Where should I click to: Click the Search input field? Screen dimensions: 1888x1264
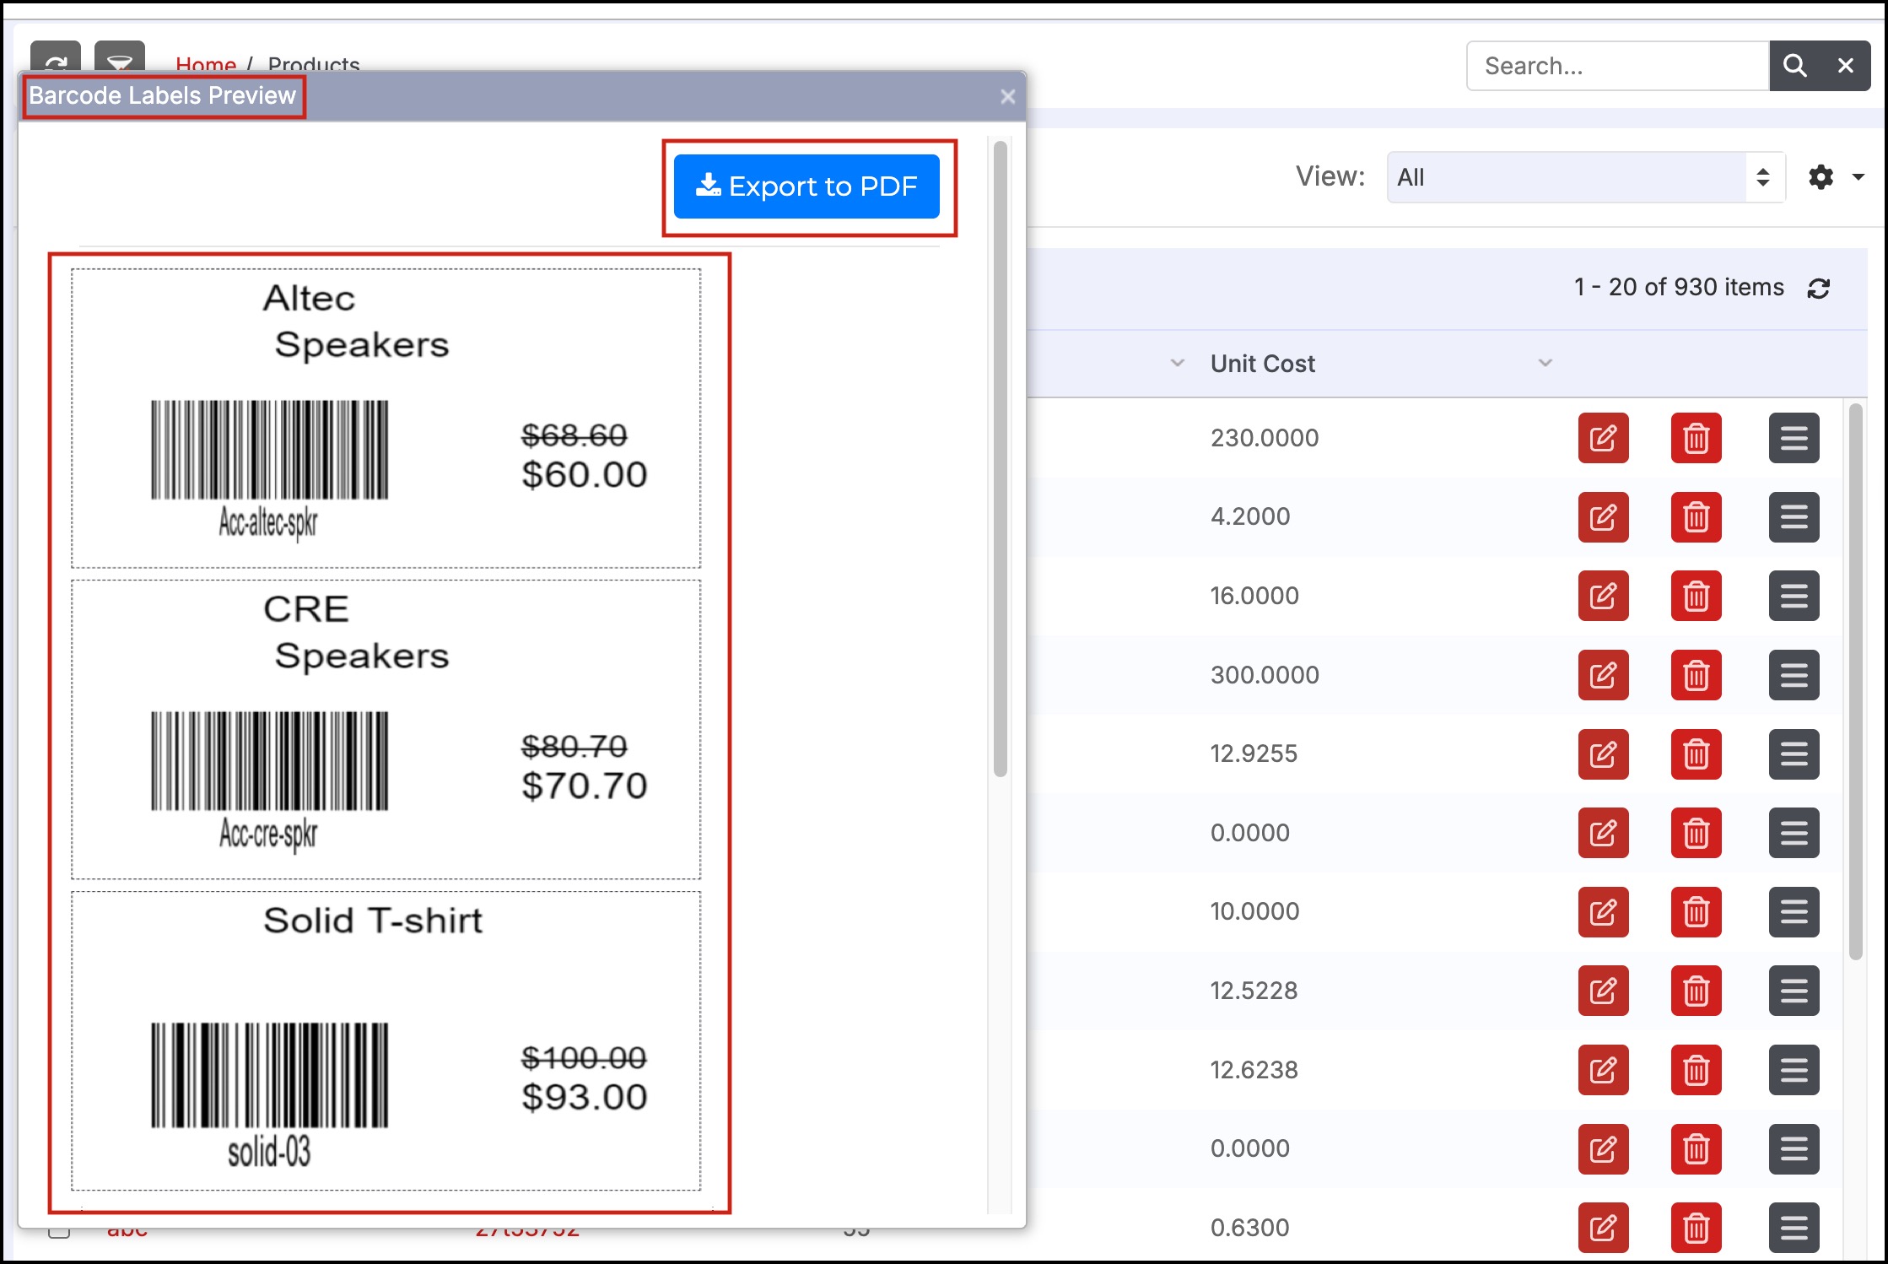(x=1616, y=66)
